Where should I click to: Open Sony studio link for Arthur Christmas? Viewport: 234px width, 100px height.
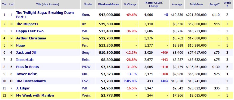click(86, 38)
